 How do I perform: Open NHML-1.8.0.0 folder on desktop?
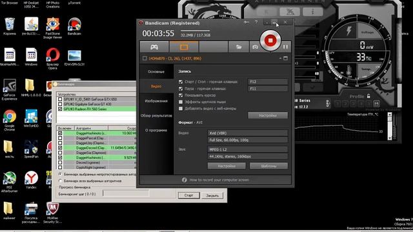coord(31,88)
